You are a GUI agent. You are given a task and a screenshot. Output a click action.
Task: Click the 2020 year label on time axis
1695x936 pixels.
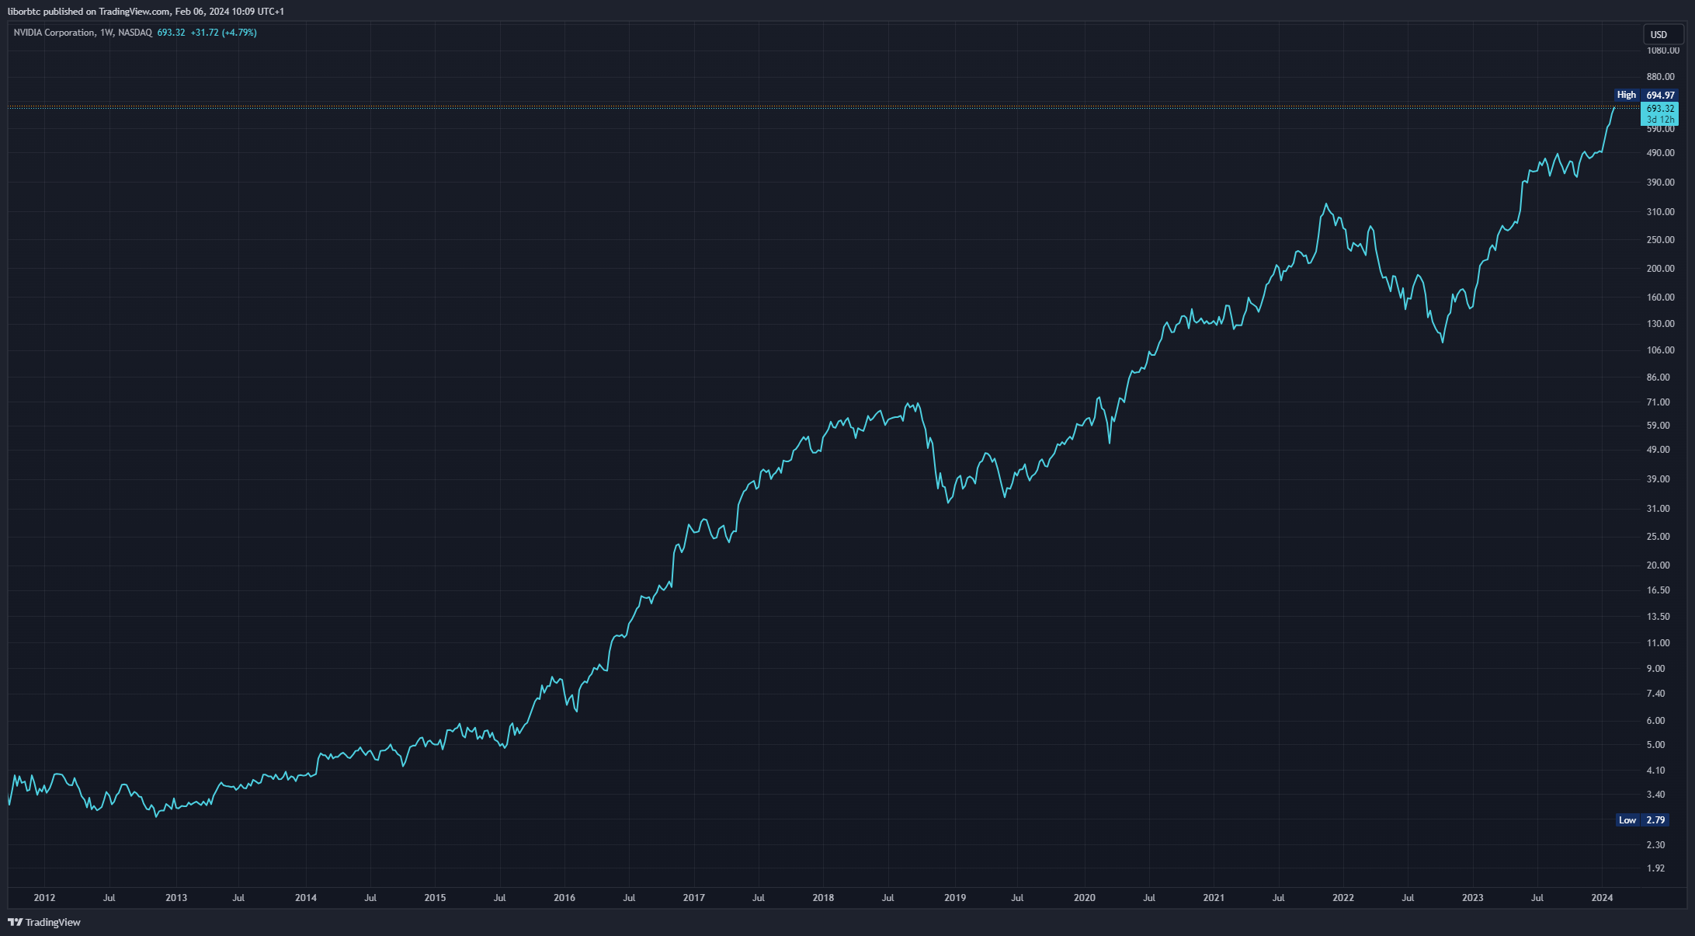1085,898
